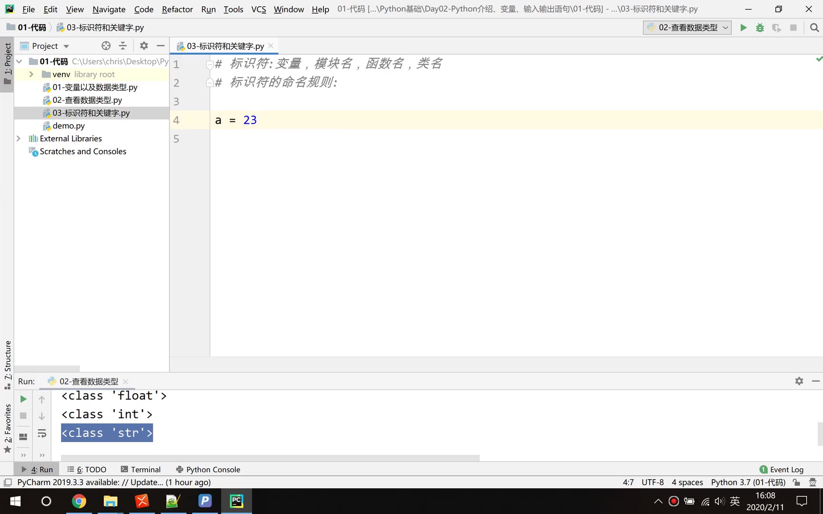
Task: Expand the venv folder
Action: (31, 74)
